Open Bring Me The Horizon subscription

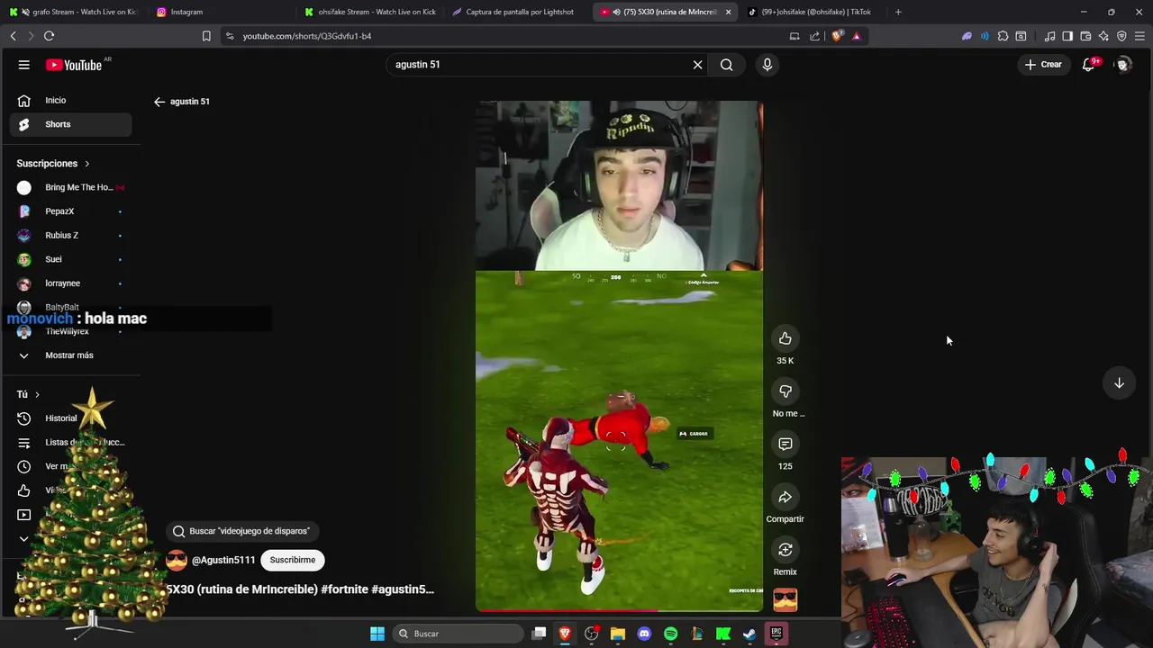[70, 187]
